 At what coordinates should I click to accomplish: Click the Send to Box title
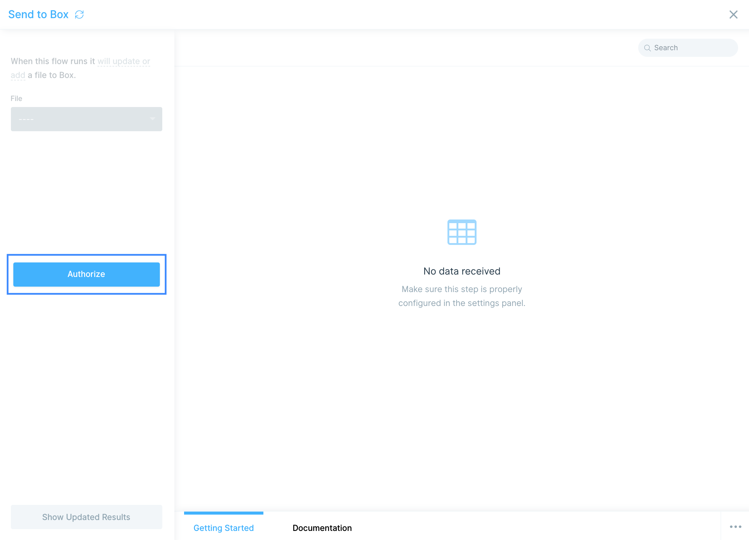pyautogui.click(x=38, y=15)
